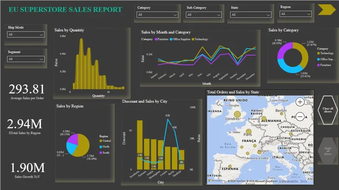Screen dimensions: 339x190
Task: Click the blue North slice of the region pie
Action: [x=70, y=148]
